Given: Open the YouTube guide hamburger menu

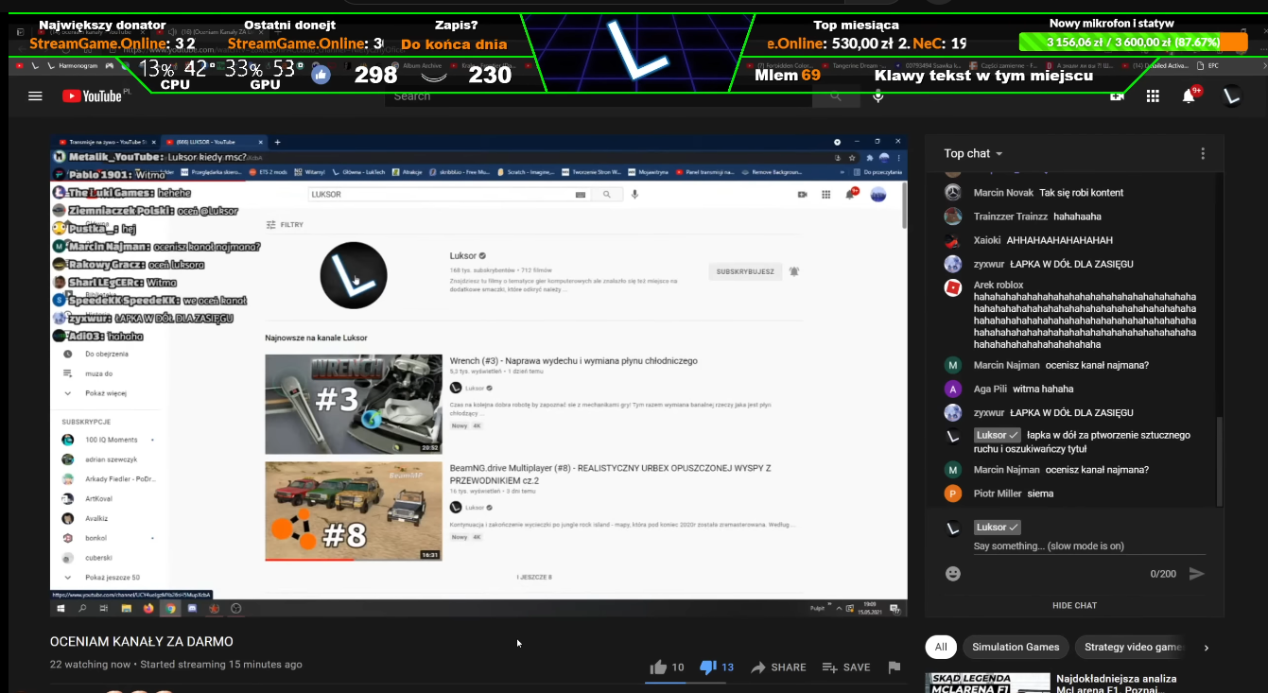Looking at the screenshot, I should click(35, 96).
